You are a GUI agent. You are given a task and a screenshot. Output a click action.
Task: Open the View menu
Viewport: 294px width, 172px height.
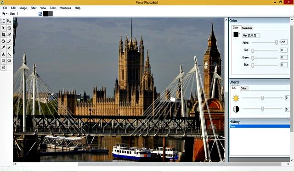(x=43, y=8)
